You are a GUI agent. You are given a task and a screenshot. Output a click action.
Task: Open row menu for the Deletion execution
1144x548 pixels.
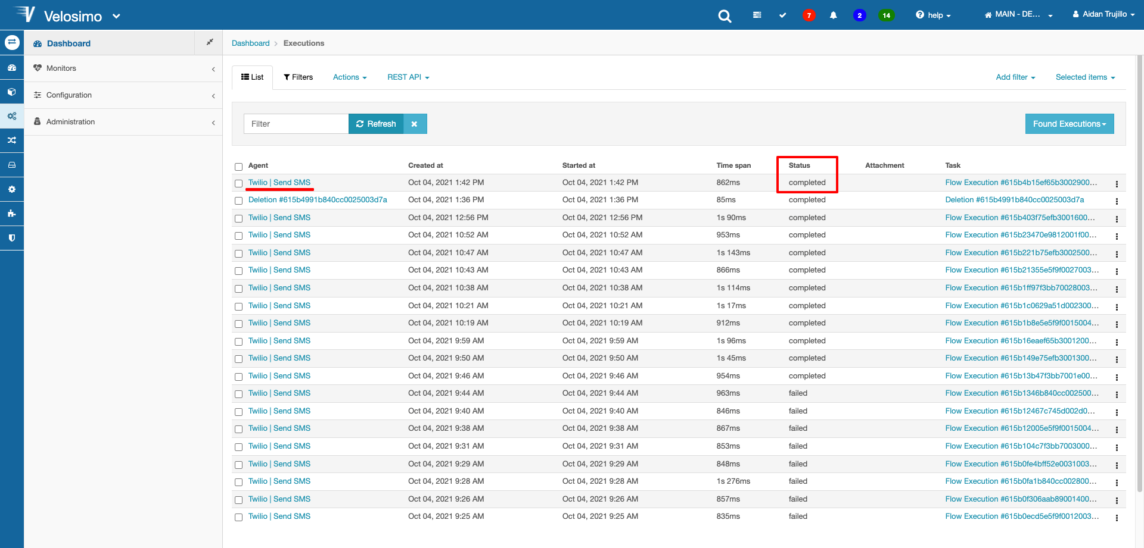point(1117,201)
